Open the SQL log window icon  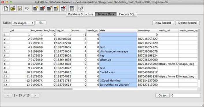pyautogui.click(x=72, y=9)
